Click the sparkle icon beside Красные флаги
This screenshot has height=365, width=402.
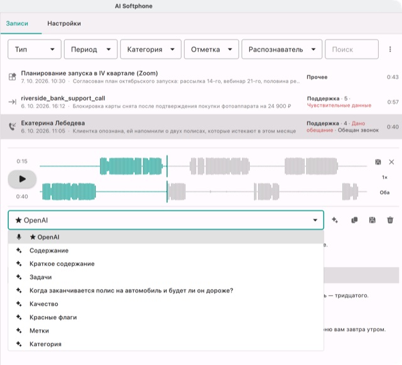click(19, 317)
